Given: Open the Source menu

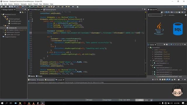Looking at the screenshot, I should coord(10,4).
